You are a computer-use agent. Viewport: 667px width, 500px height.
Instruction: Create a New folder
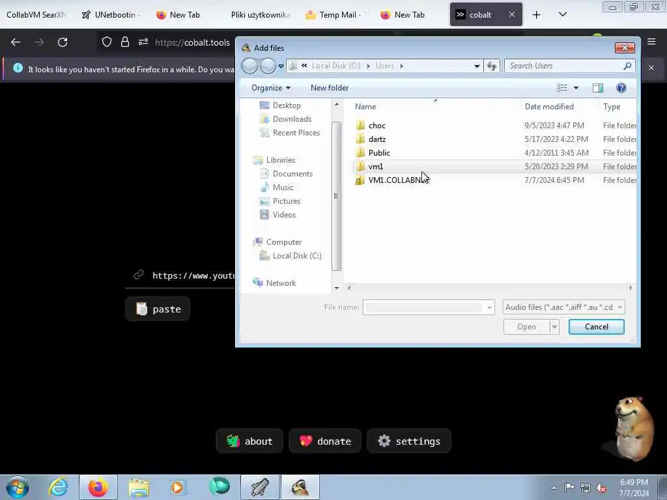point(330,88)
